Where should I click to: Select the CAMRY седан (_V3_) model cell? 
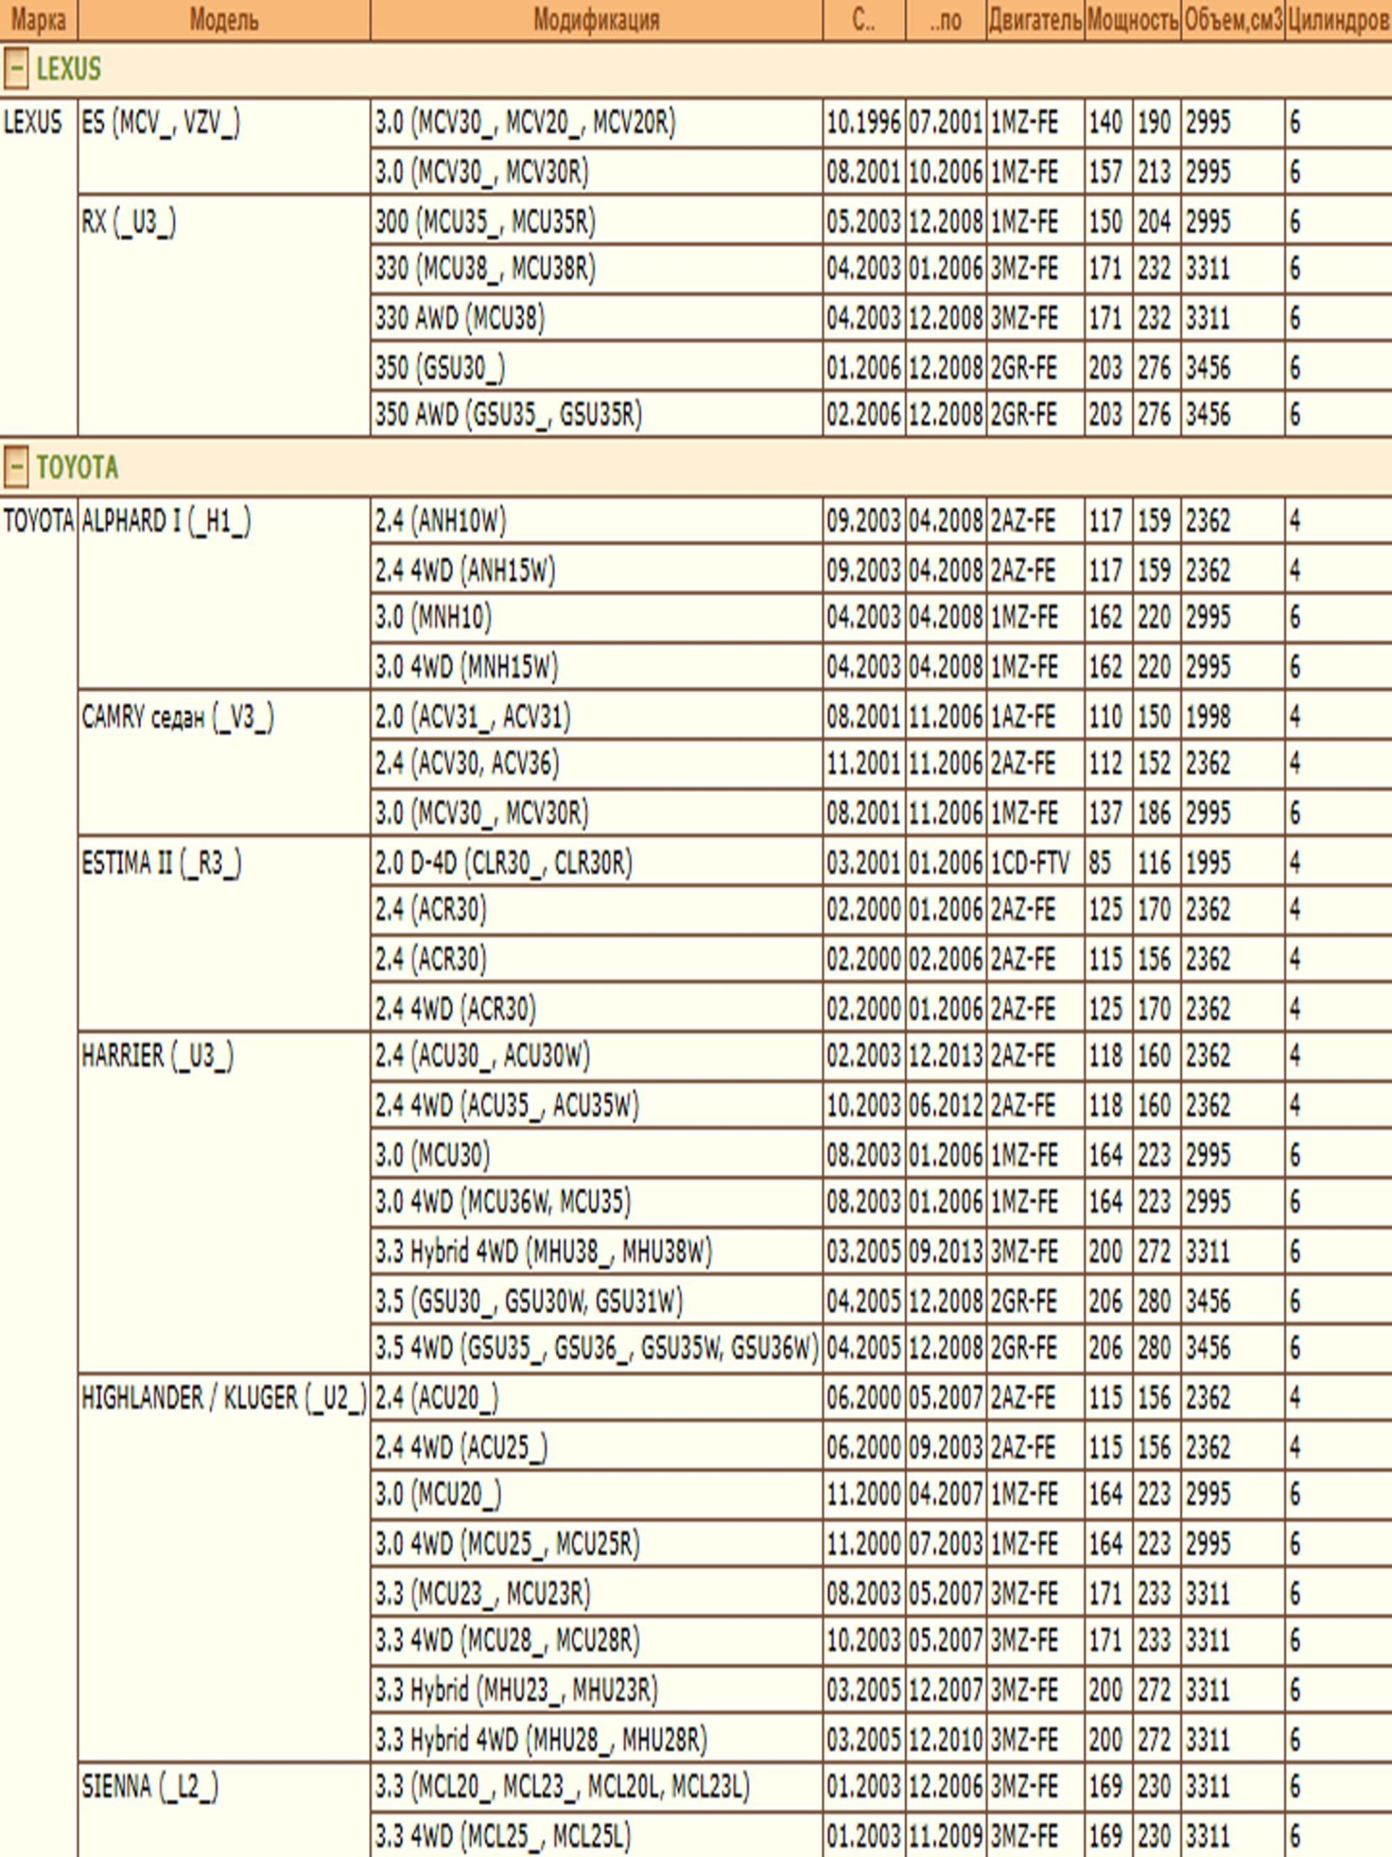pos(178,717)
